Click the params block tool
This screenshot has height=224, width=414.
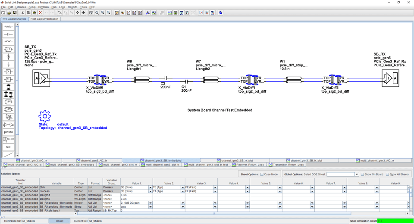coord(8,132)
